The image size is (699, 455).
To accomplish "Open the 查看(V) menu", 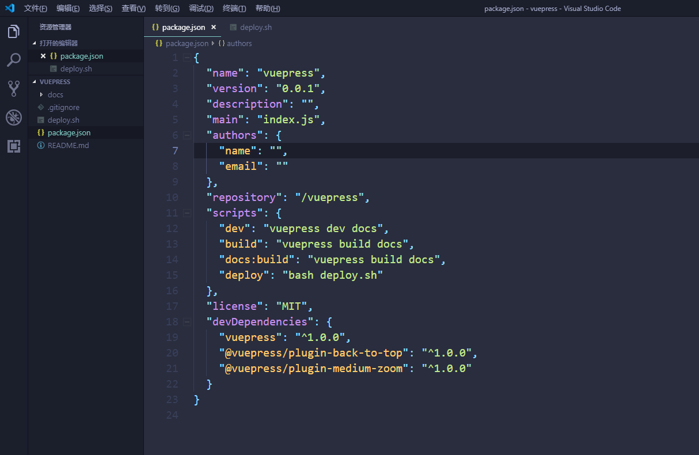I will point(134,8).
